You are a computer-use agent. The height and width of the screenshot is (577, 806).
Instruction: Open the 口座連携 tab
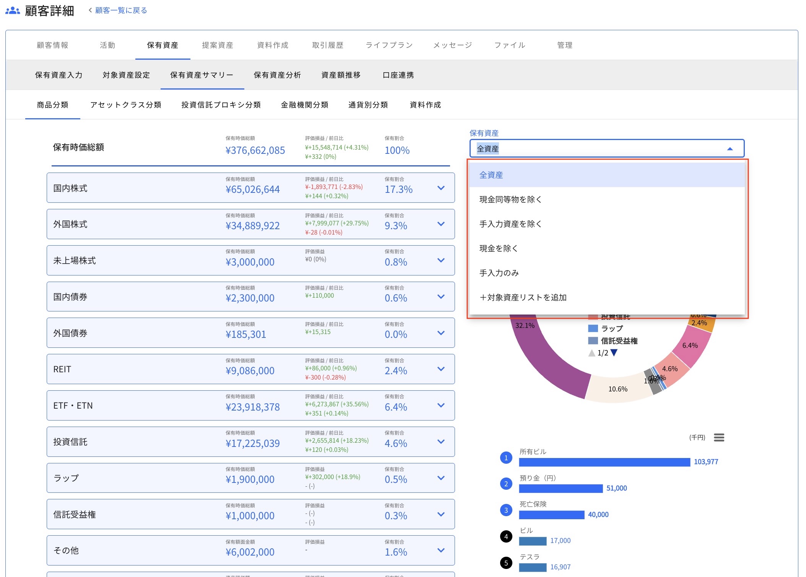click(398, 75)
